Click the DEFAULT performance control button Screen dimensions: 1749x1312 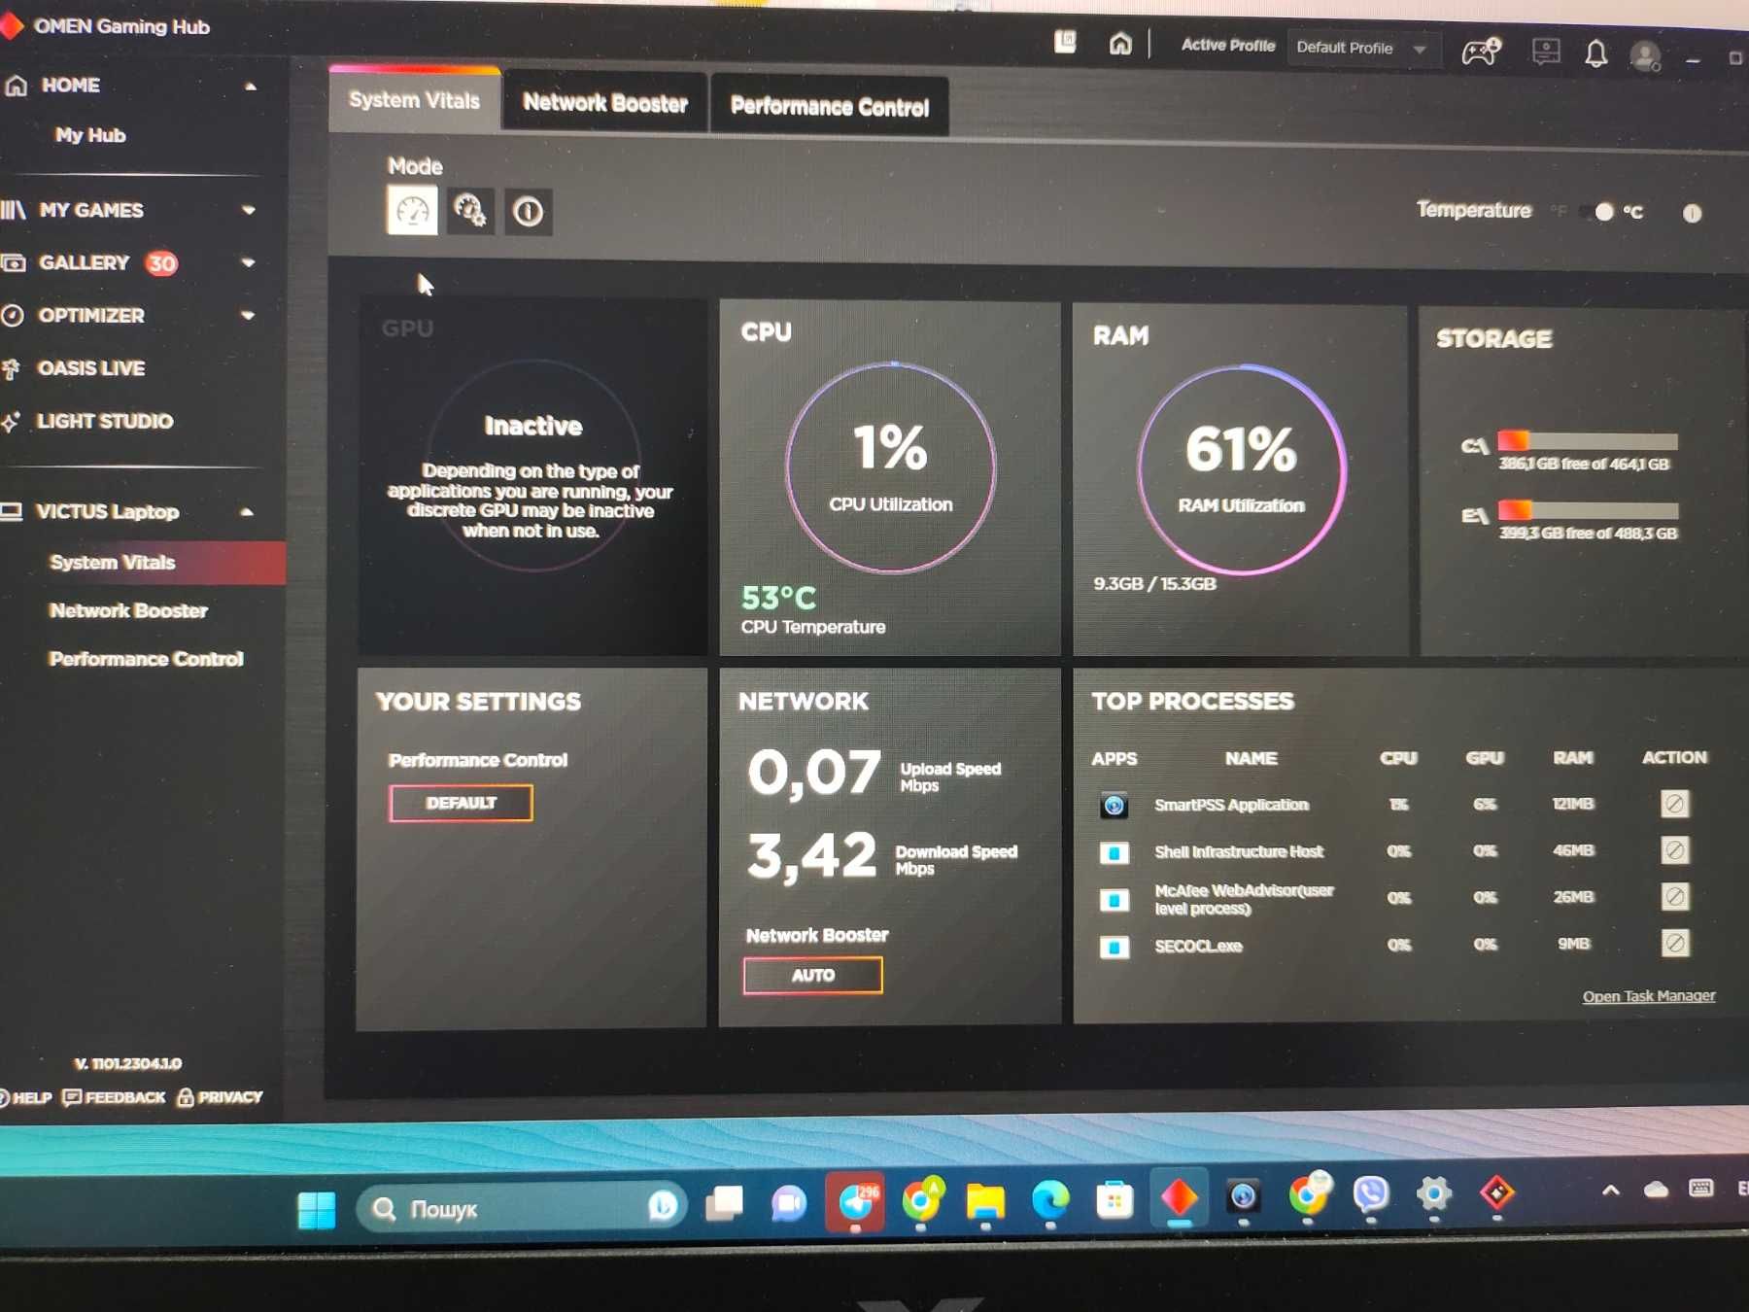click(461, 803)
